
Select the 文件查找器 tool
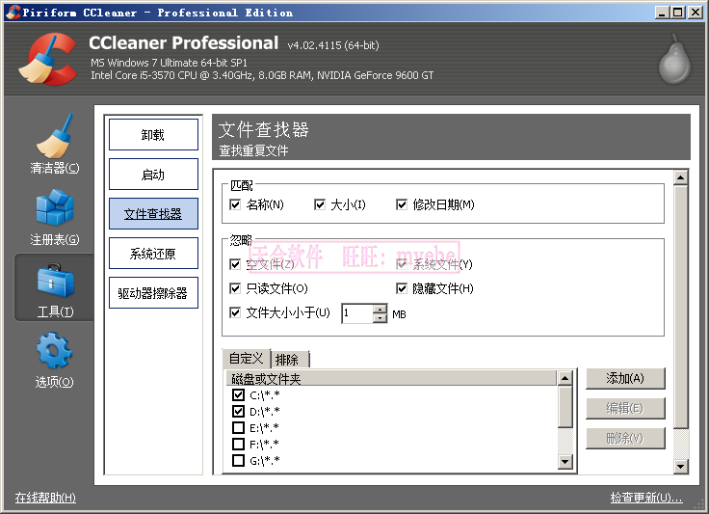153,213
